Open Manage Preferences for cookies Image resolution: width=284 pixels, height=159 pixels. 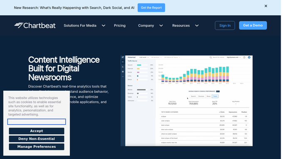coord(37,147)
